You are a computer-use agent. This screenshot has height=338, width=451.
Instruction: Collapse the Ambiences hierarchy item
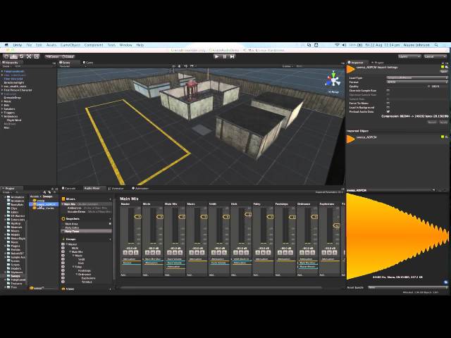point(2,116)
